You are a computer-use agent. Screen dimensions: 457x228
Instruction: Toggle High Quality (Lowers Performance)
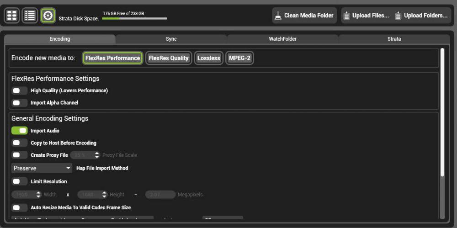point(20,90)
